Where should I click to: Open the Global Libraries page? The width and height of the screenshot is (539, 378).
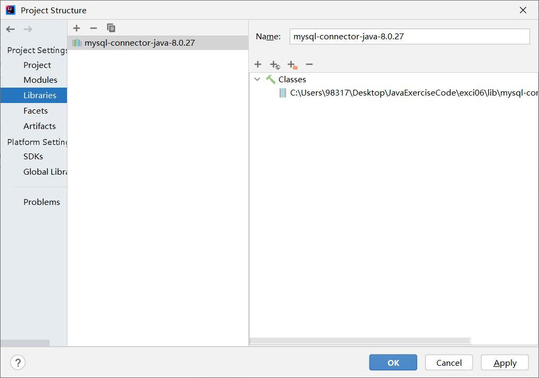[45, 171]
